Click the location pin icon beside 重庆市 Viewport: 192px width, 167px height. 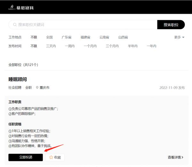pyautogui.click(x=37, y=88)
